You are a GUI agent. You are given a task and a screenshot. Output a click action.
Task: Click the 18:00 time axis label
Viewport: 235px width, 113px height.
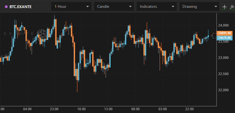pos(81,109)
